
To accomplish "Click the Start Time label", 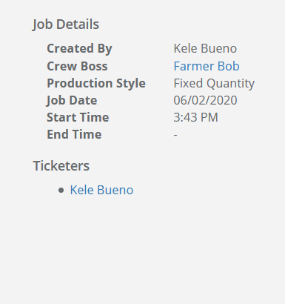I will click(78, 117).
